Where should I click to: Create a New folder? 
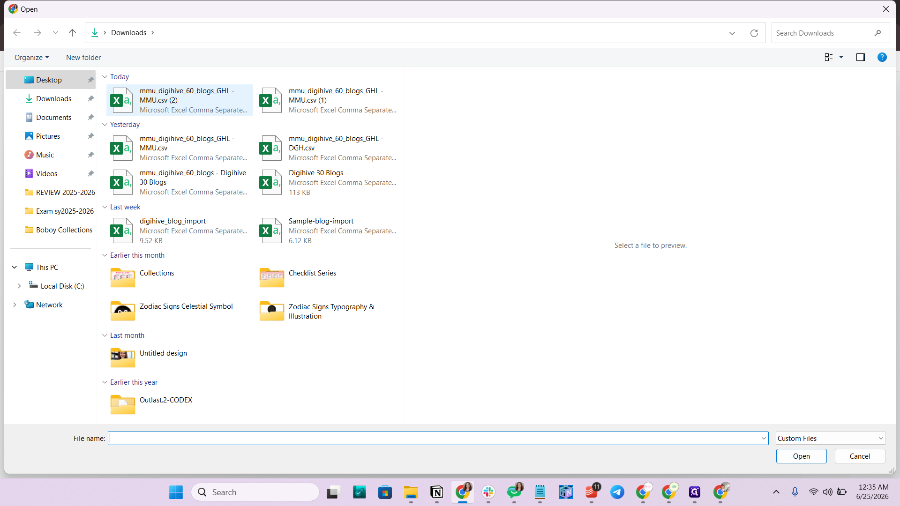(83, 57)
